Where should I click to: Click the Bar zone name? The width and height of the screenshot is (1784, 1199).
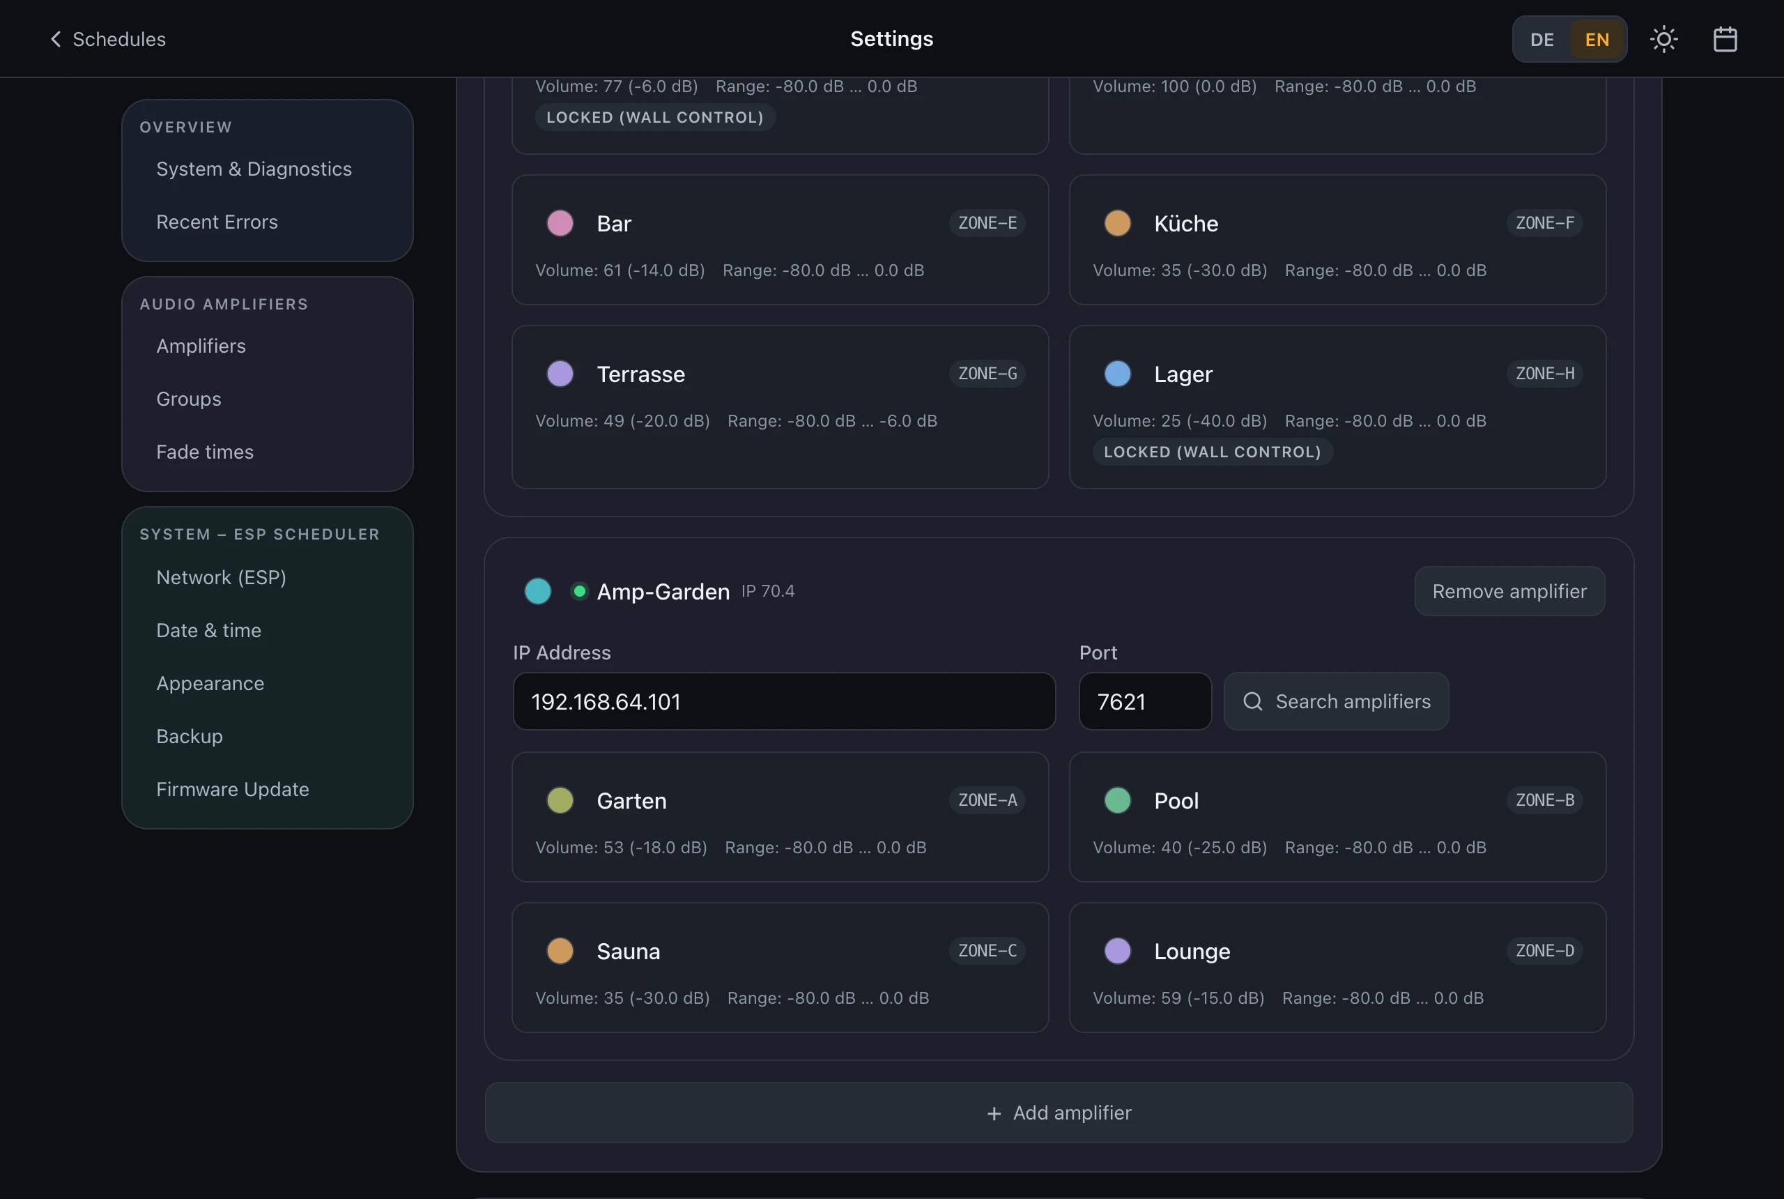pos(614,223)
